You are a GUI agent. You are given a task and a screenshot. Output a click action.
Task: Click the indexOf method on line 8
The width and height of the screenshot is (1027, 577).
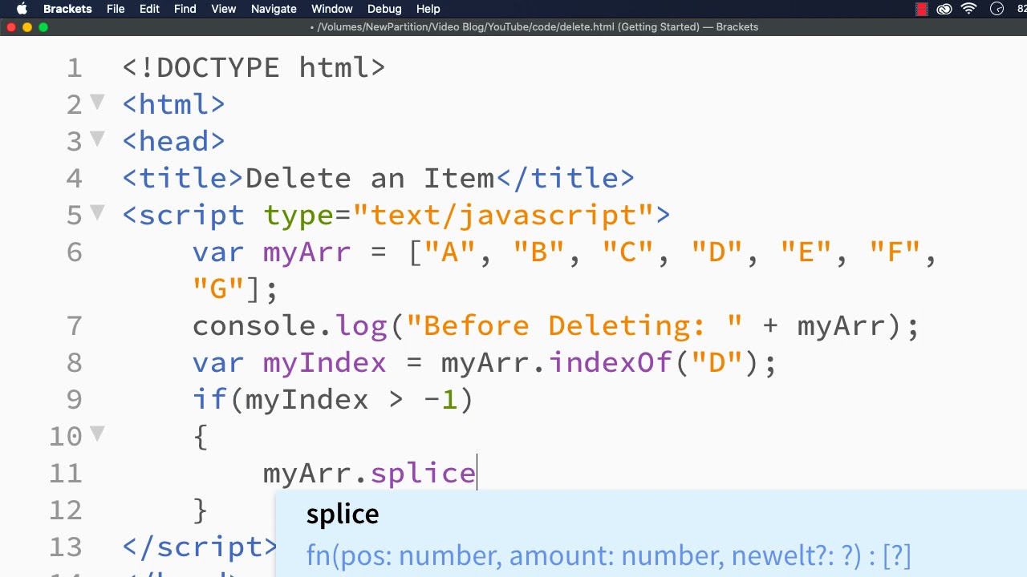(x=610, y=363)
